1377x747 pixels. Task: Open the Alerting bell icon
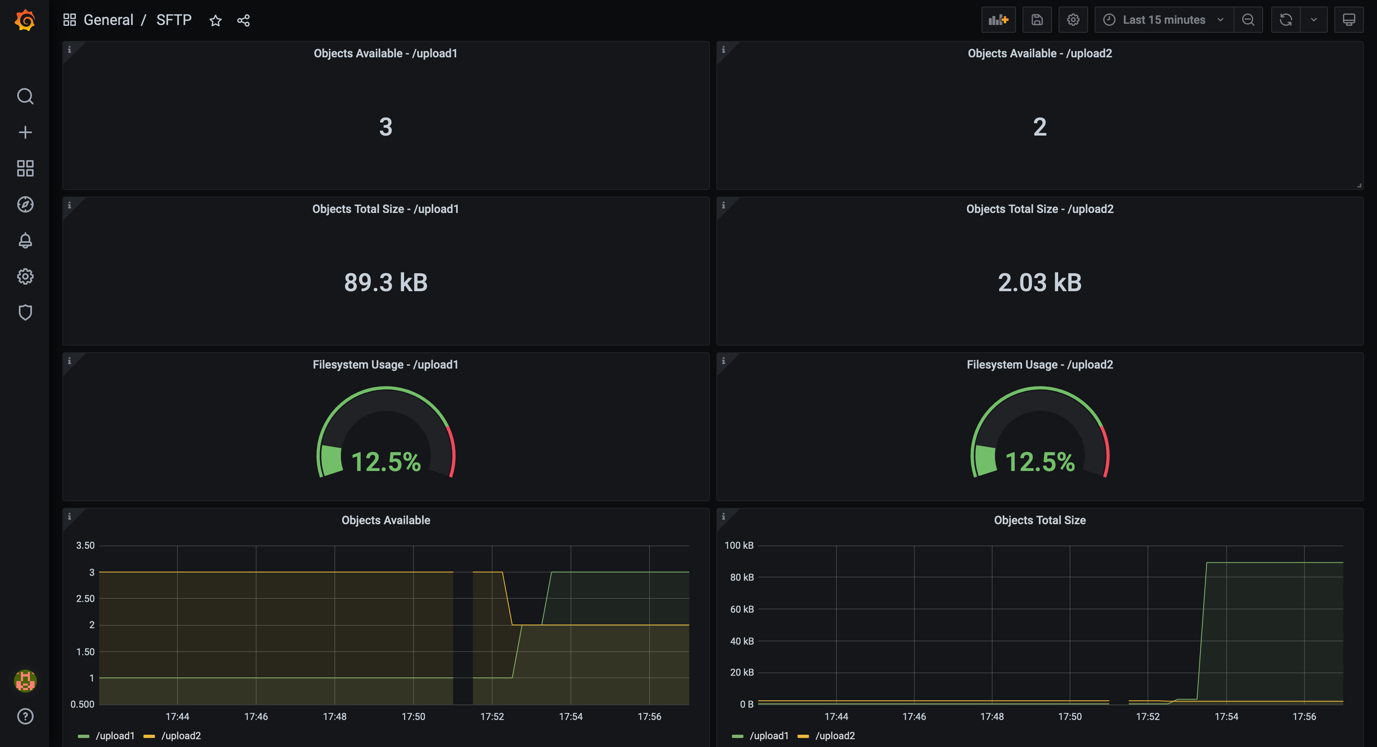[25, 240]
